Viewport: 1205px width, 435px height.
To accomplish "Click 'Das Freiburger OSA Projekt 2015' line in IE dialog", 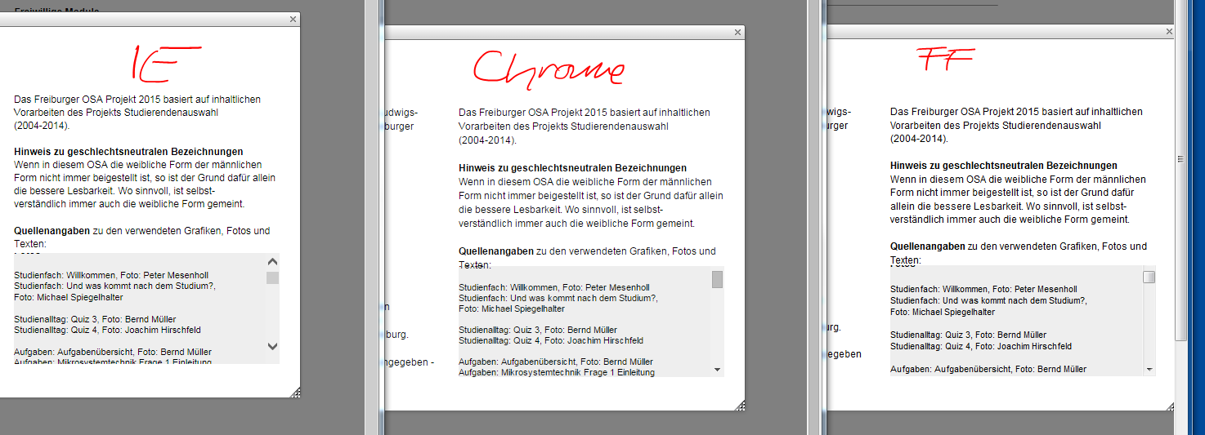I will point(137,99).
